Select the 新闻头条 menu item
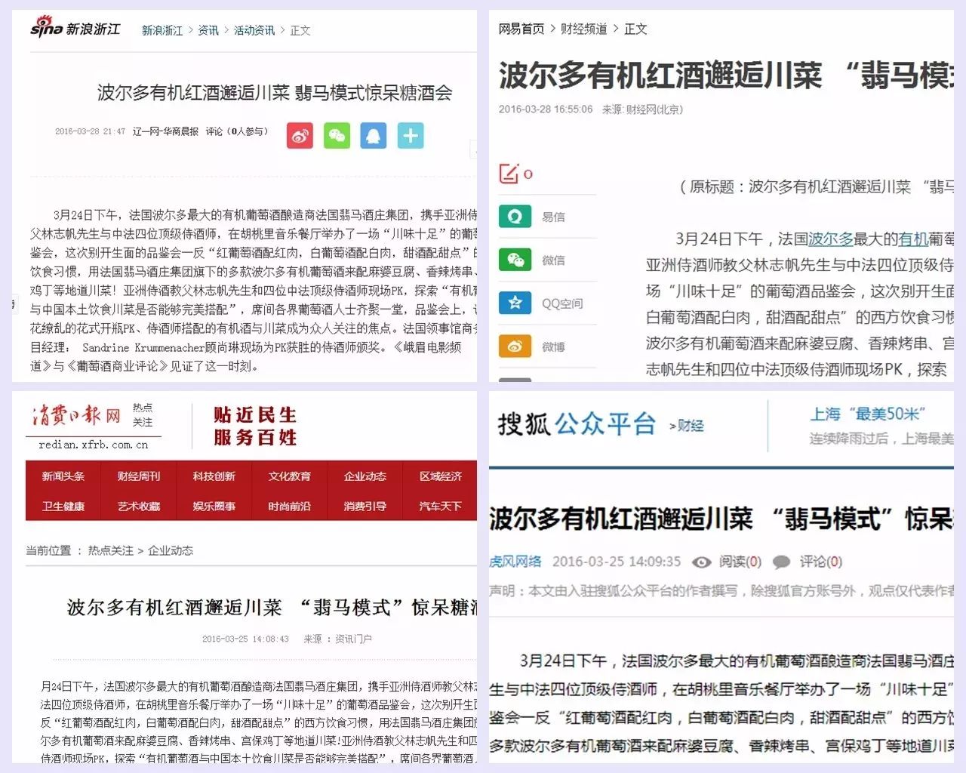Image resolution: width=966 pixels, height=773 pixels. [x=63, y=476]
